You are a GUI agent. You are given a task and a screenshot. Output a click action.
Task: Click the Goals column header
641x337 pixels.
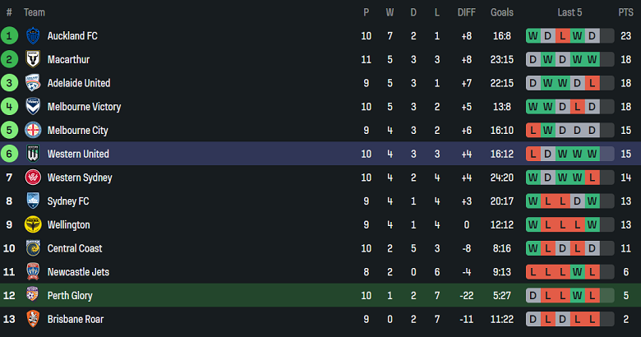501,12
